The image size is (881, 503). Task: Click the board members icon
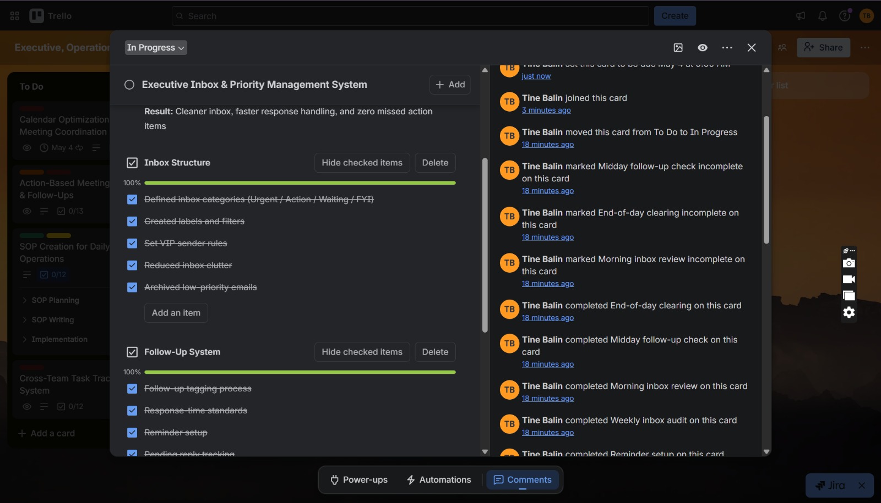coord(782,48)
